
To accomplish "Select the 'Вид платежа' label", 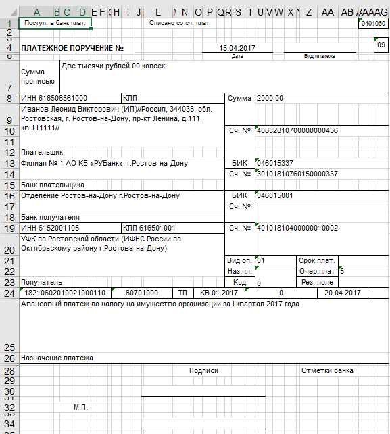I will [320, 56].
